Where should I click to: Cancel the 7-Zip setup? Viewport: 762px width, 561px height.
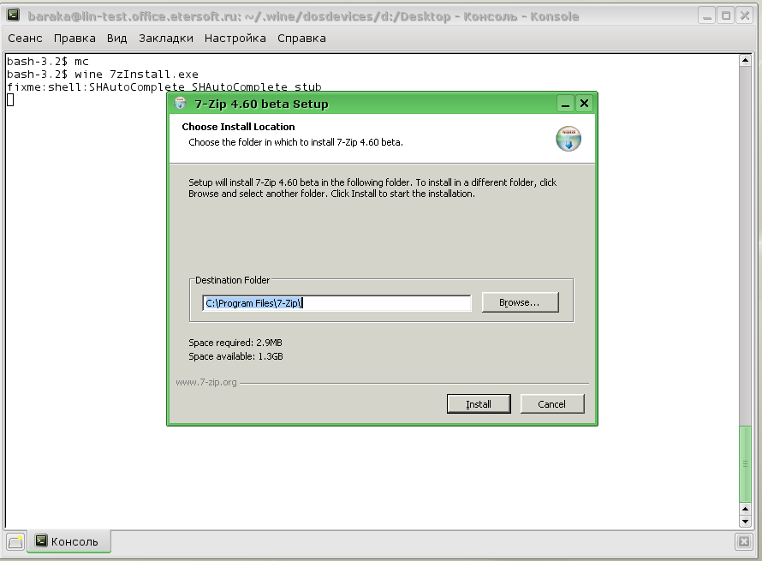(552, 404)
